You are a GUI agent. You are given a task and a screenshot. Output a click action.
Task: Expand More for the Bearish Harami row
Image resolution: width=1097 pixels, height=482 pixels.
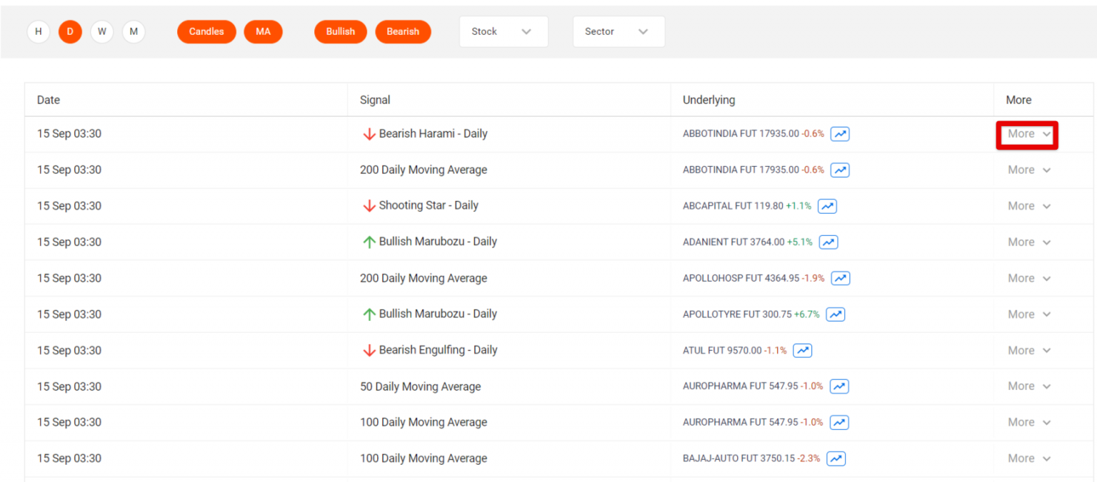point(1026,134)
